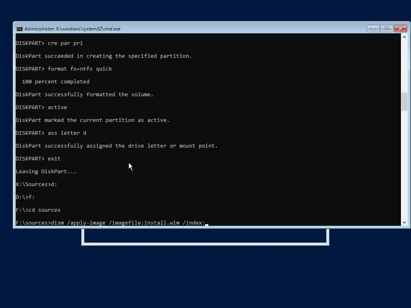This screenshot has height=308, width=411.
Task: Click 'DiskPart succeeded in creating the specified partition.'
Action: pos(104,56)
